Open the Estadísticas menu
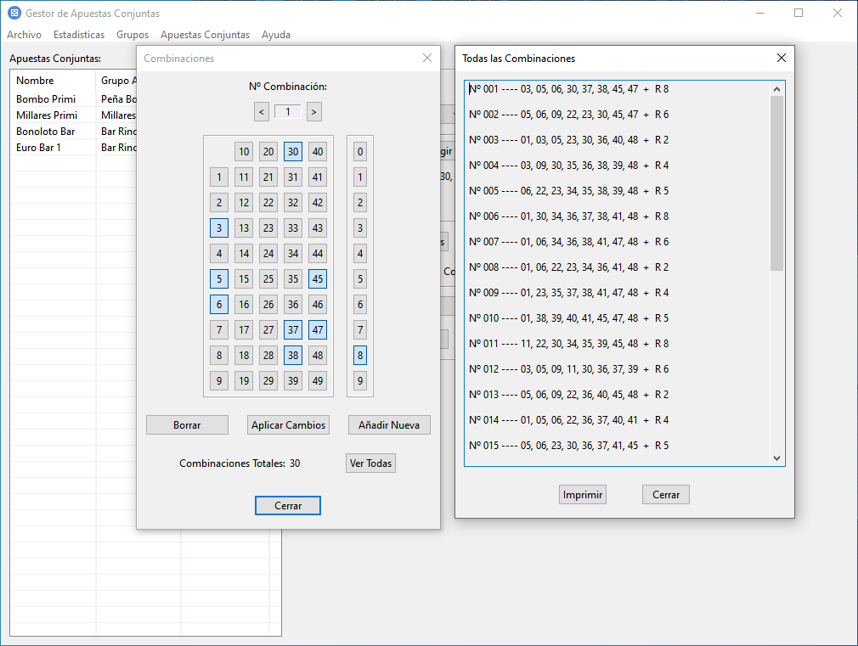 (79, 35)
